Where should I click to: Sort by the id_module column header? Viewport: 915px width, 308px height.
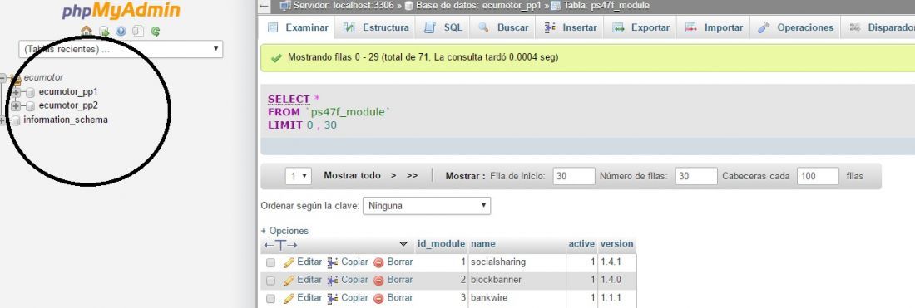(441, 244)
